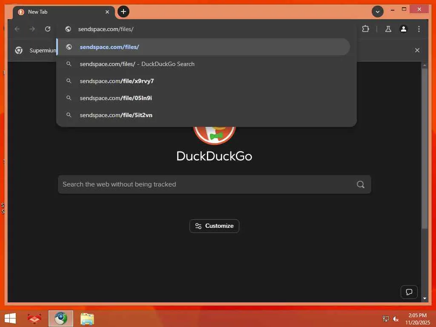Open the Extensions puzzle icon
The image size is (436, 327).
tap(365, 29)
